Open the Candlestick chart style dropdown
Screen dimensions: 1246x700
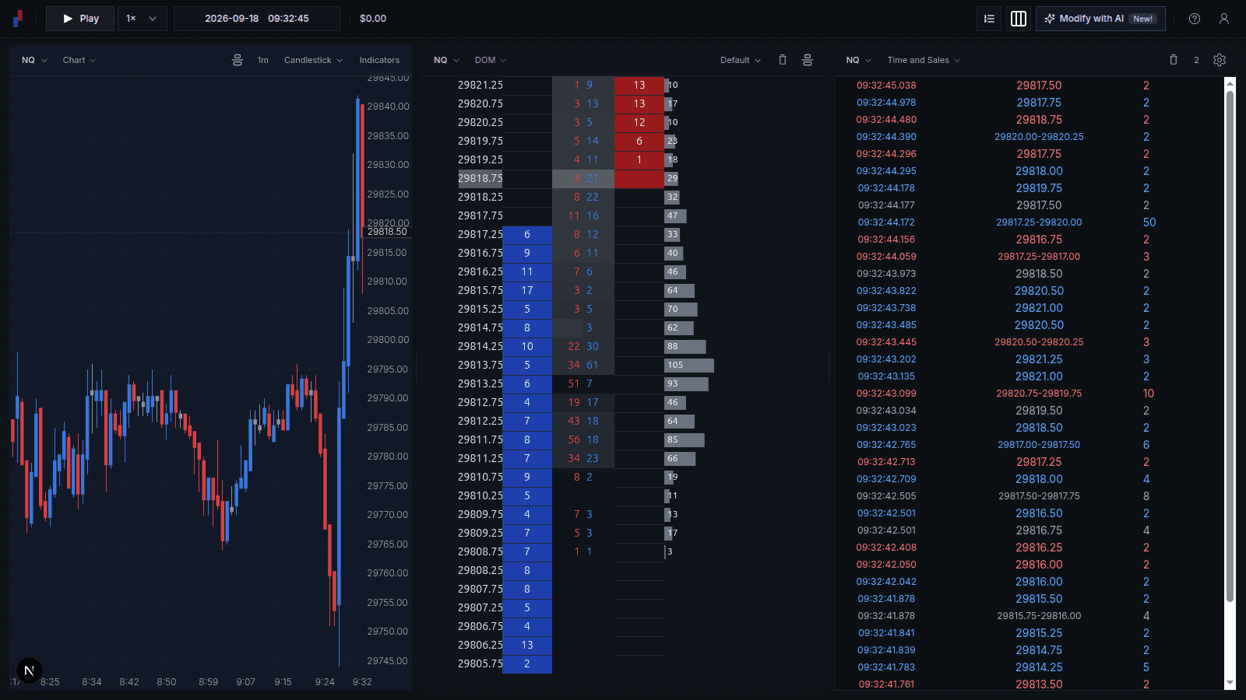[313, 60]
